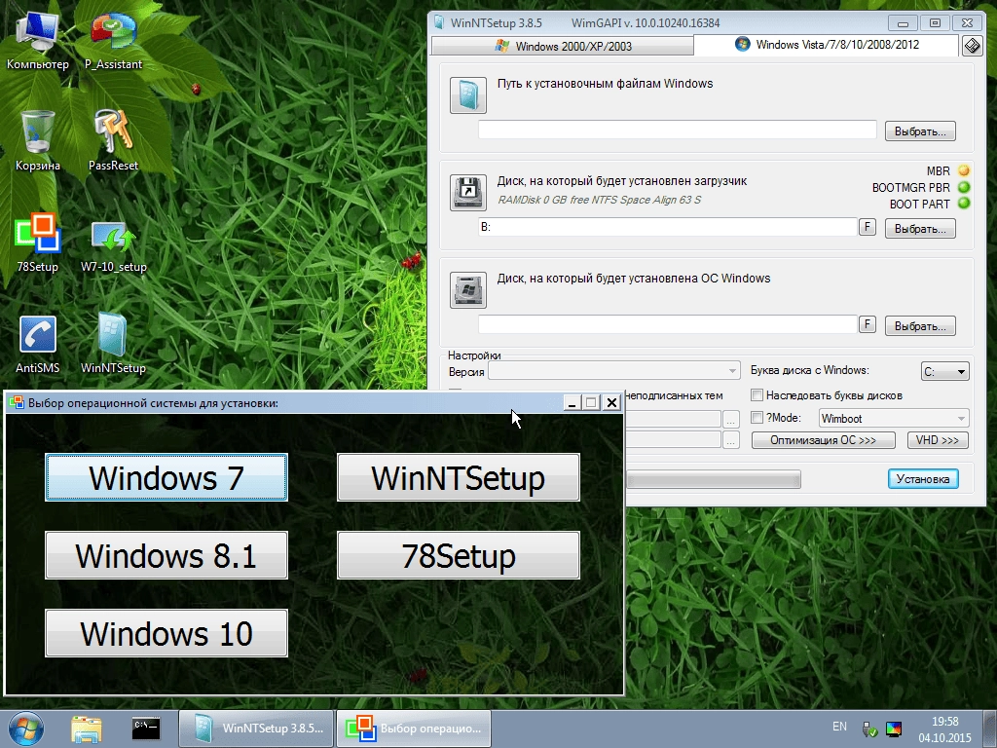Click the bootloader disk floppy icon
The image size is (997, 748).
pyautogui.click(x=468, y=193)
